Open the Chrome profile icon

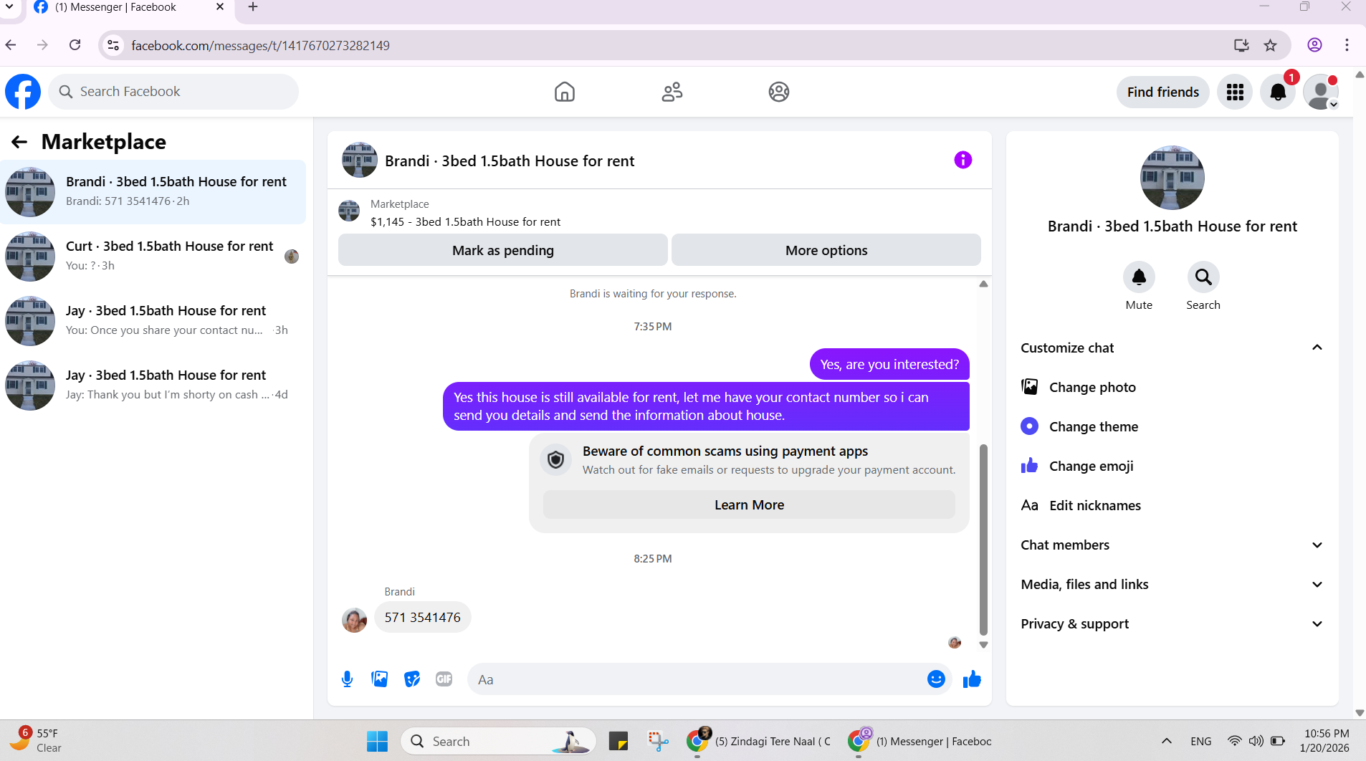[1314, 45]
